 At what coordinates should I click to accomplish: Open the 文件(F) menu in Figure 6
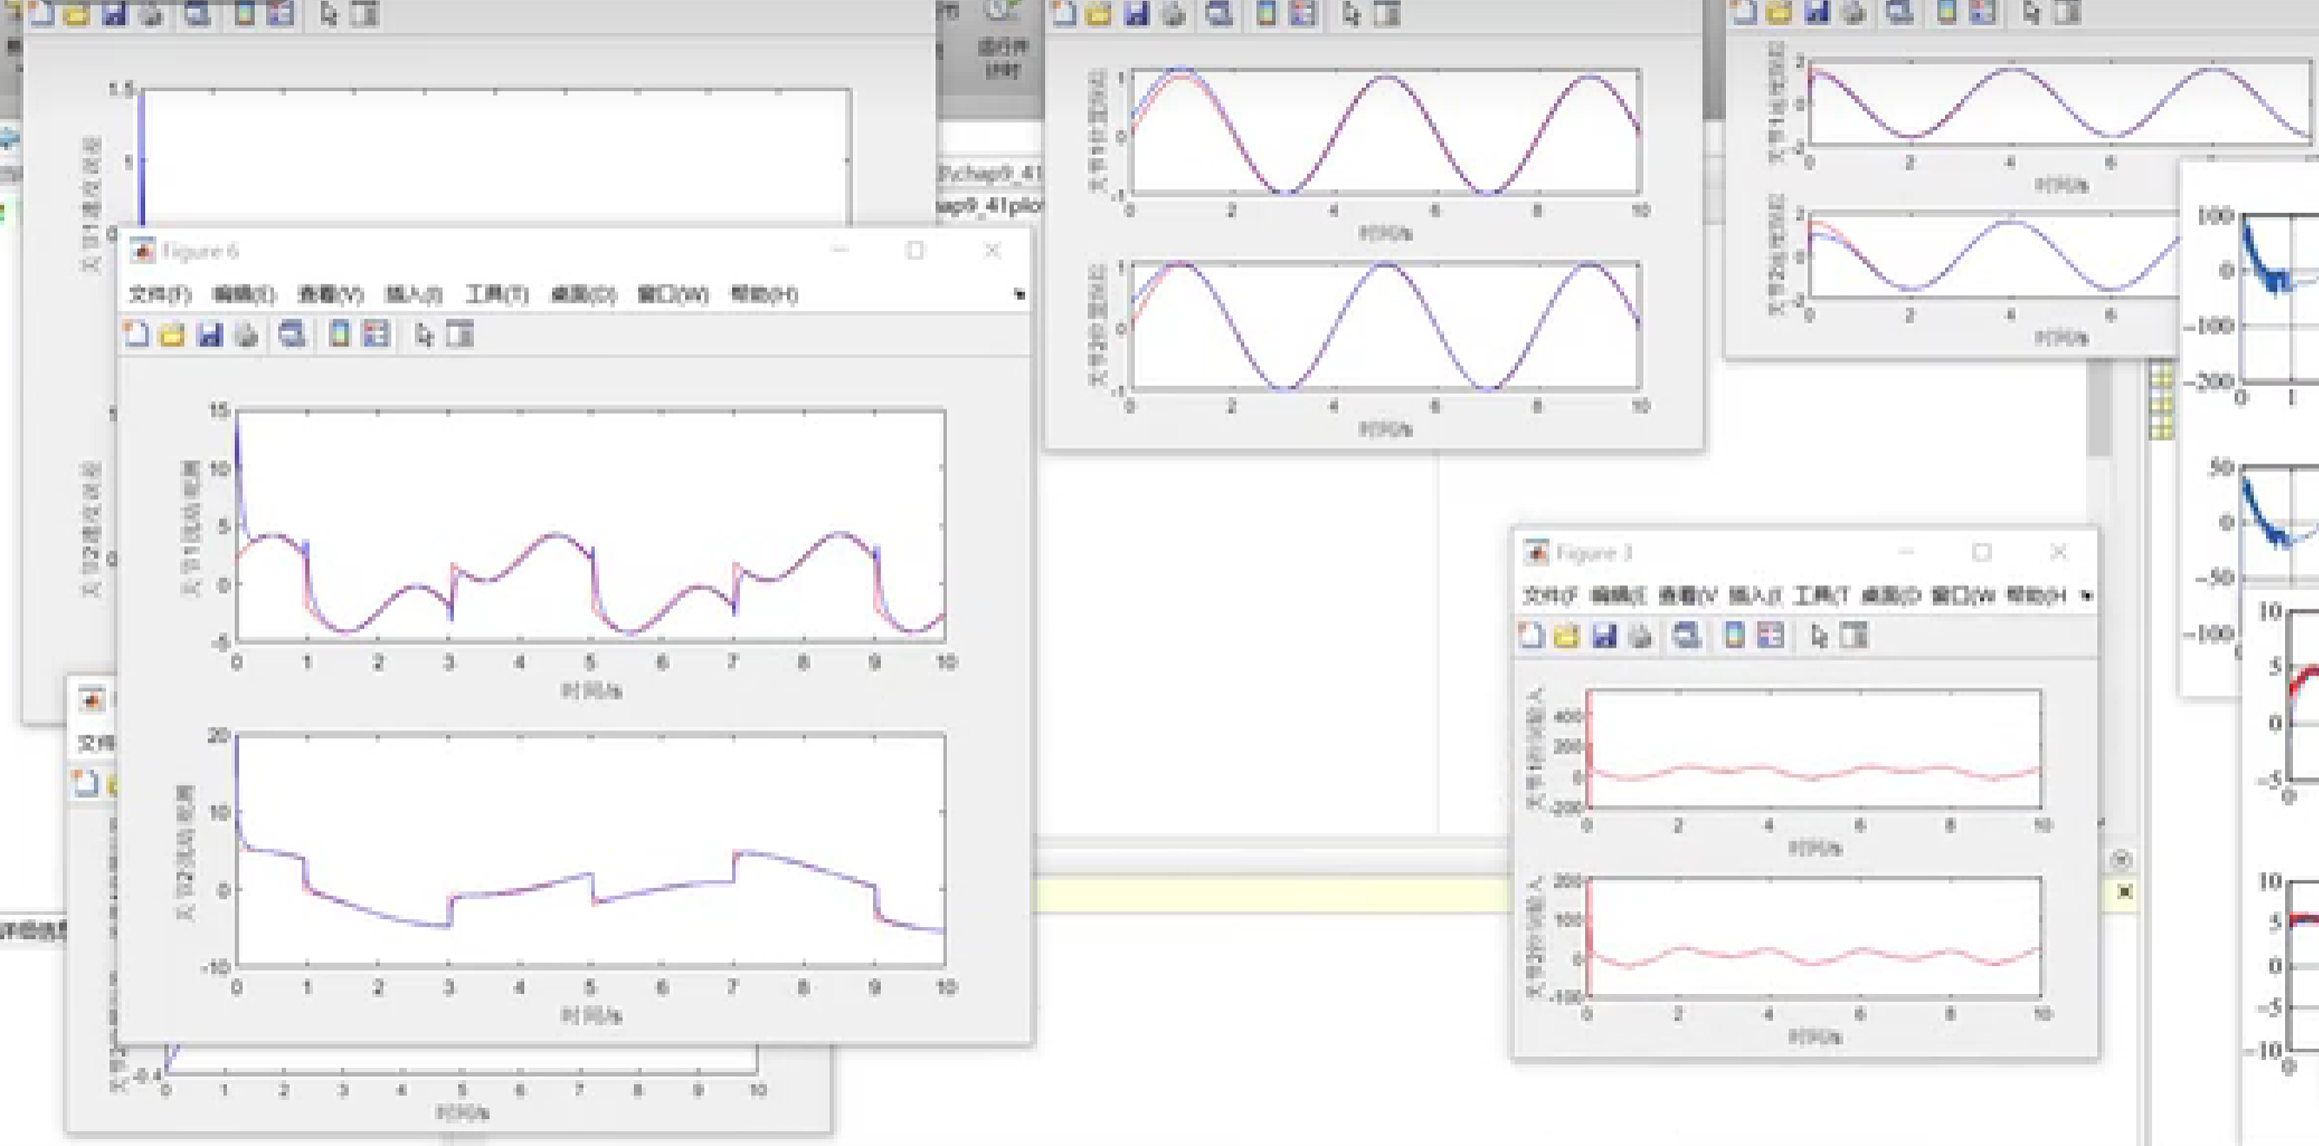coord(159,295)
